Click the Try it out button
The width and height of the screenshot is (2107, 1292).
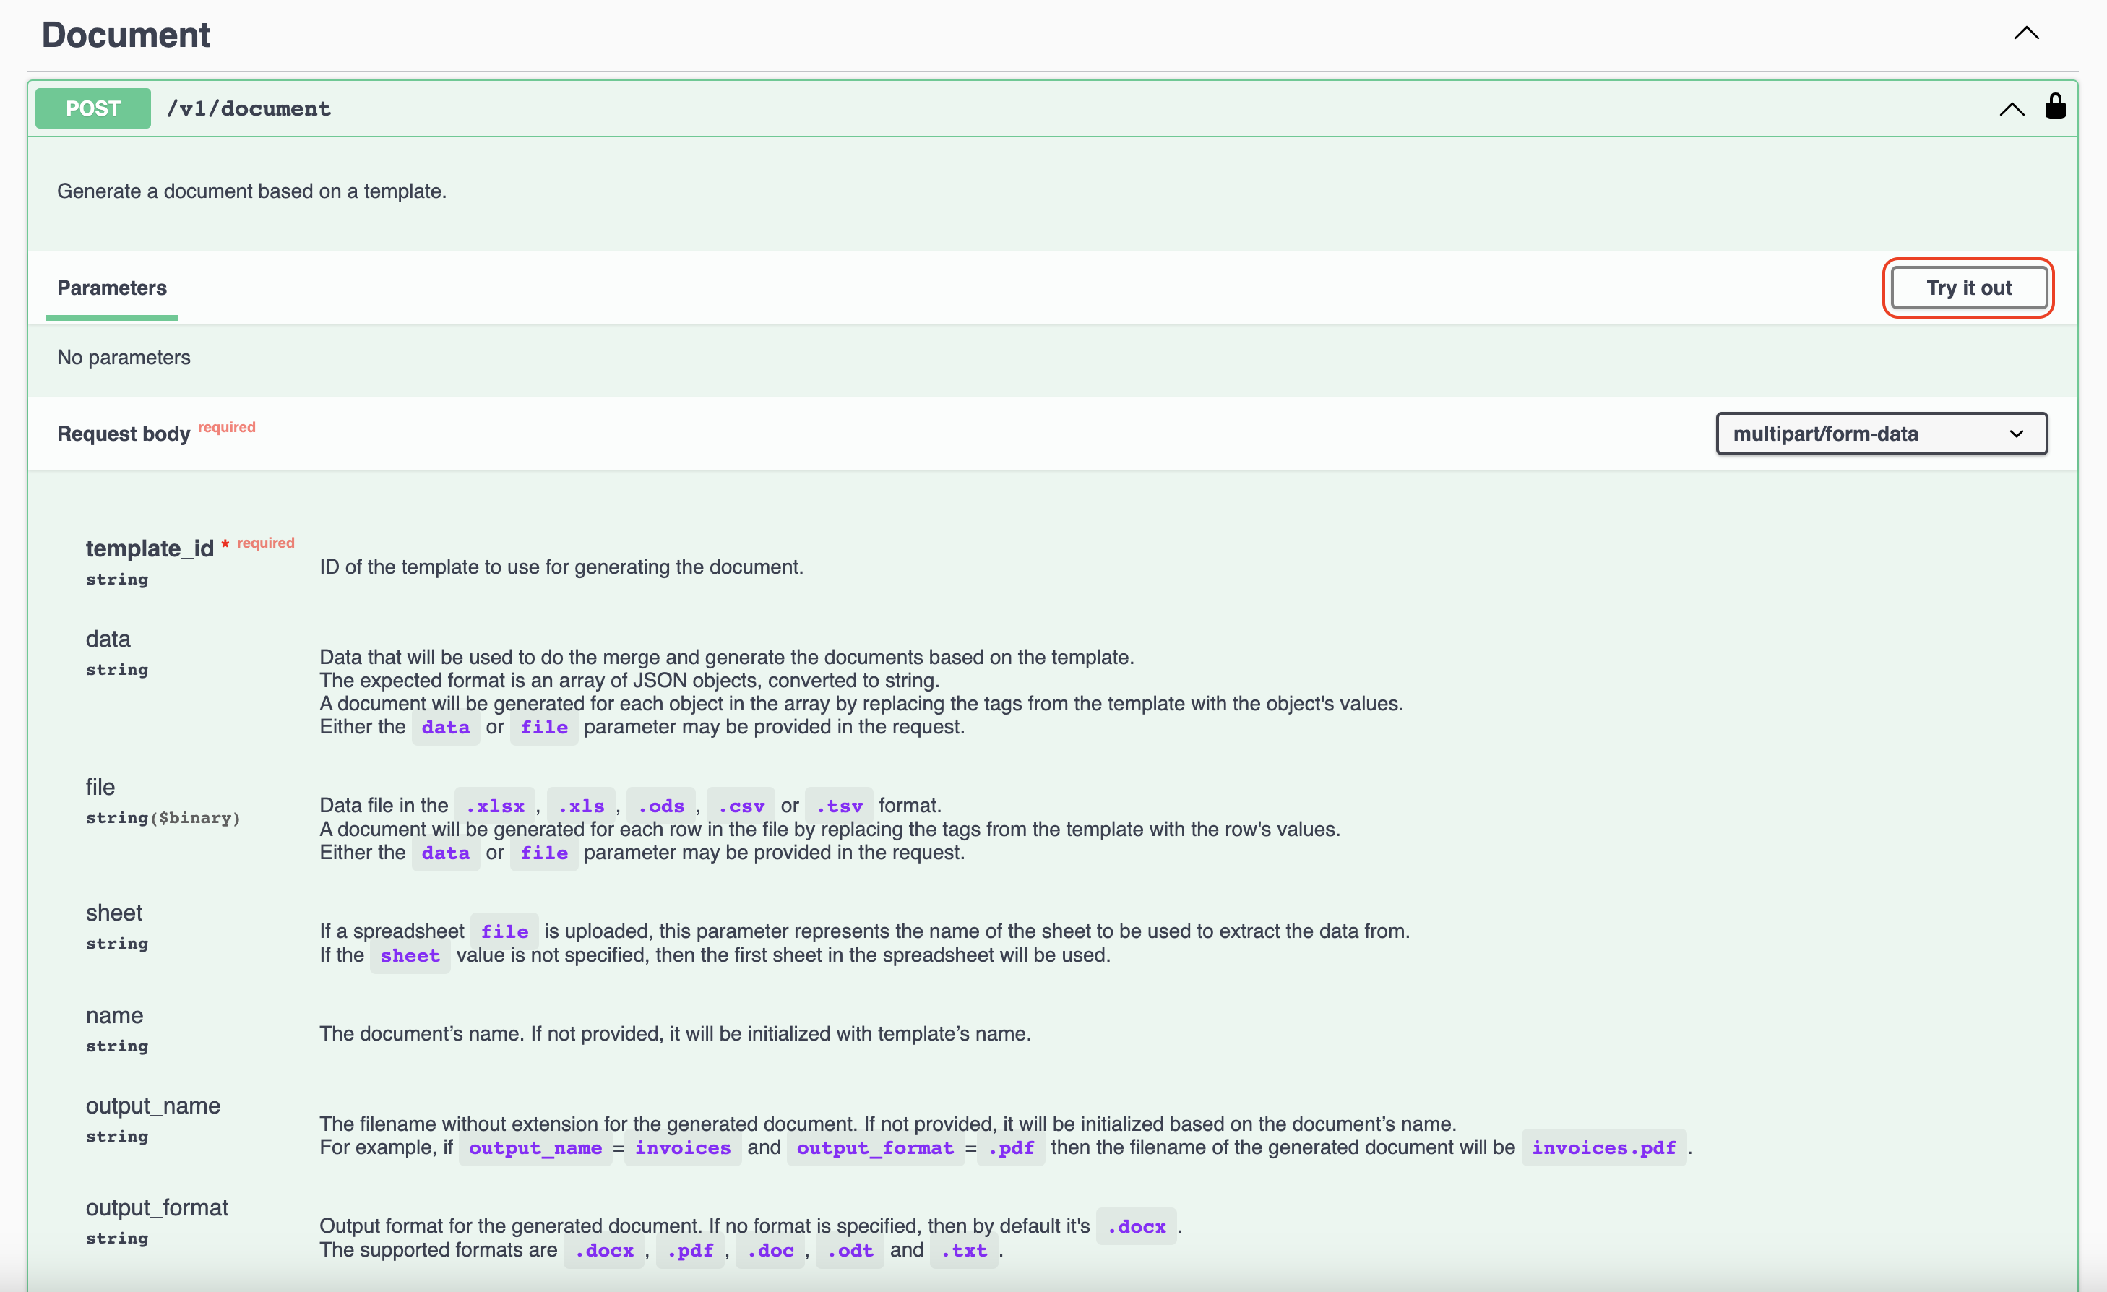click(x=1968, y=288)
